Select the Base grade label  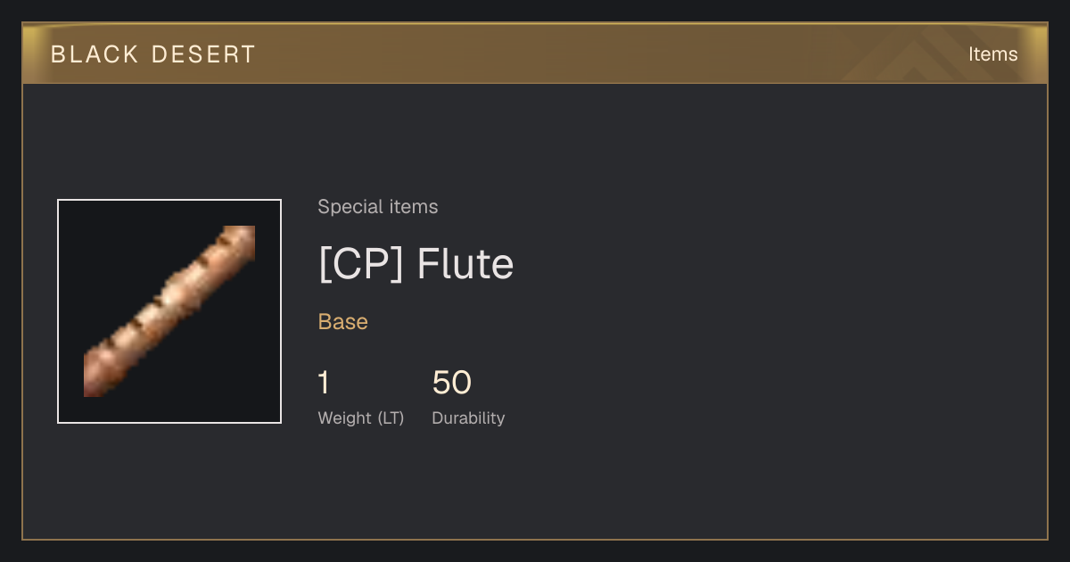coord(343,322)
